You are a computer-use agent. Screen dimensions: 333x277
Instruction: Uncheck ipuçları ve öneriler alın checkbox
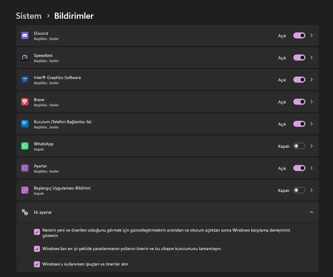37,264
